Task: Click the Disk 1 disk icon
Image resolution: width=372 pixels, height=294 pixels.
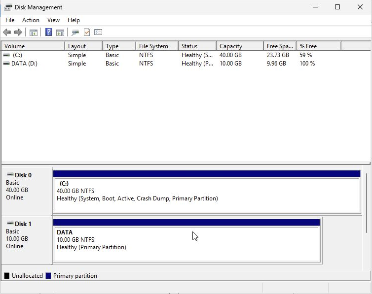Action: pyautogui.click(x=10, y=223)
